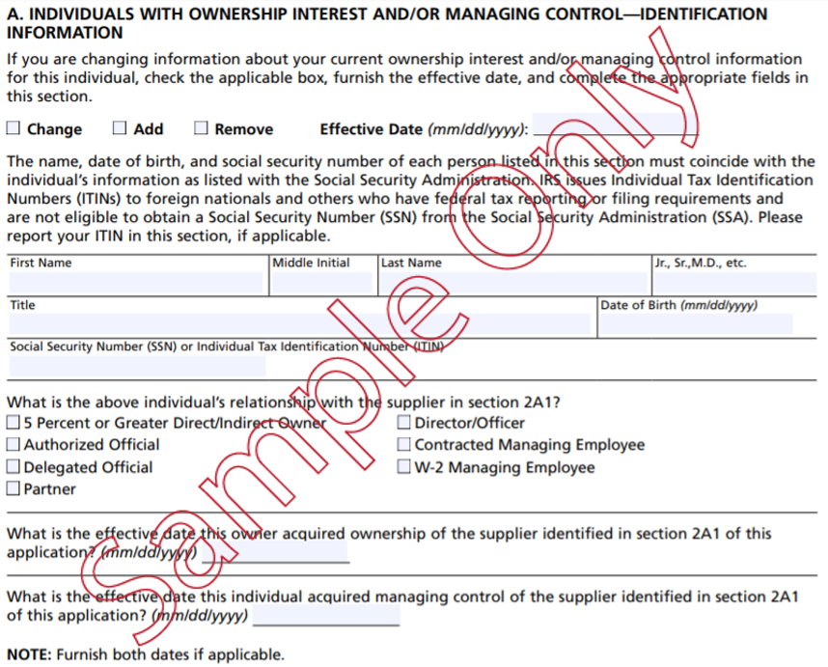Select the Authorized Official checkbox

(x=14, y=445)
